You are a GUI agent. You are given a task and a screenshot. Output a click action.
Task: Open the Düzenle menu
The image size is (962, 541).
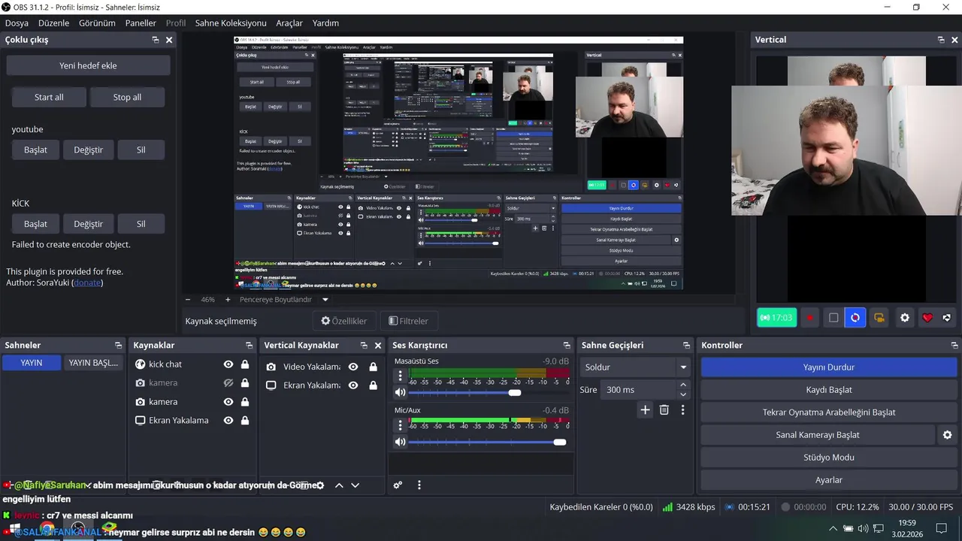click(53, 23)
